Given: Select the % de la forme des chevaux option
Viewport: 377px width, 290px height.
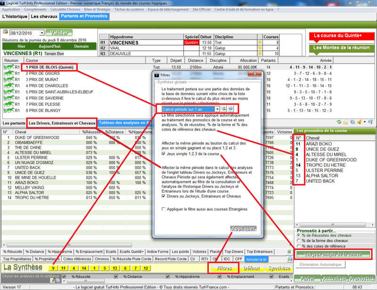Looking at the screenshot, I should pyautogui.click(x=299, y=241).
